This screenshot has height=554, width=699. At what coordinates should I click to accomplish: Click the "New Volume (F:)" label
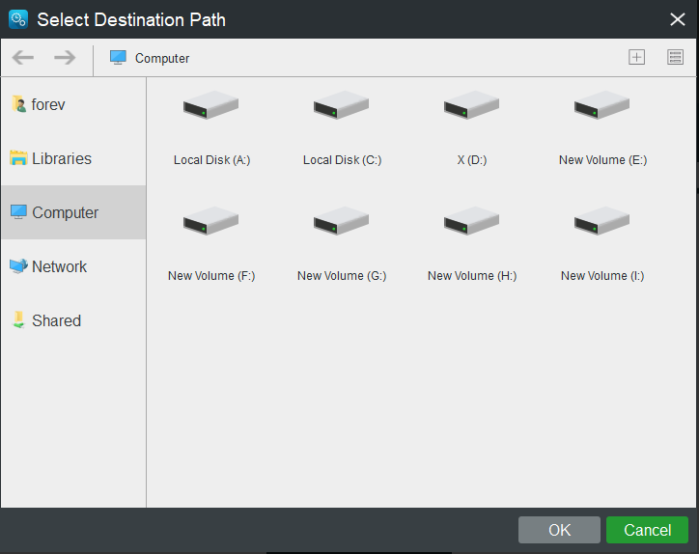point(211,276)
